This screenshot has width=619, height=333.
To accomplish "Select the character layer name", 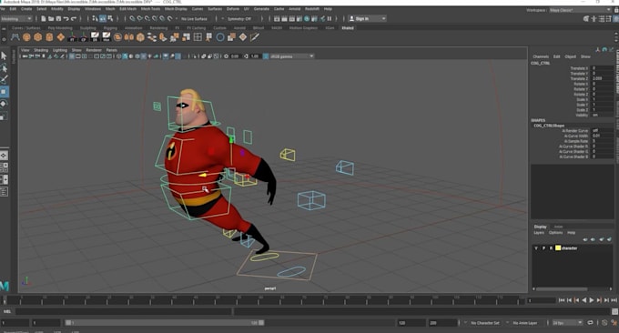I will pos(569,247).
